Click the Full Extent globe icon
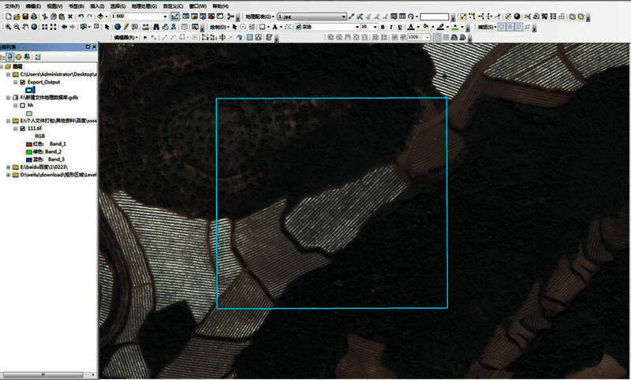The image size is (631, 380). click(x=34, y=27)
